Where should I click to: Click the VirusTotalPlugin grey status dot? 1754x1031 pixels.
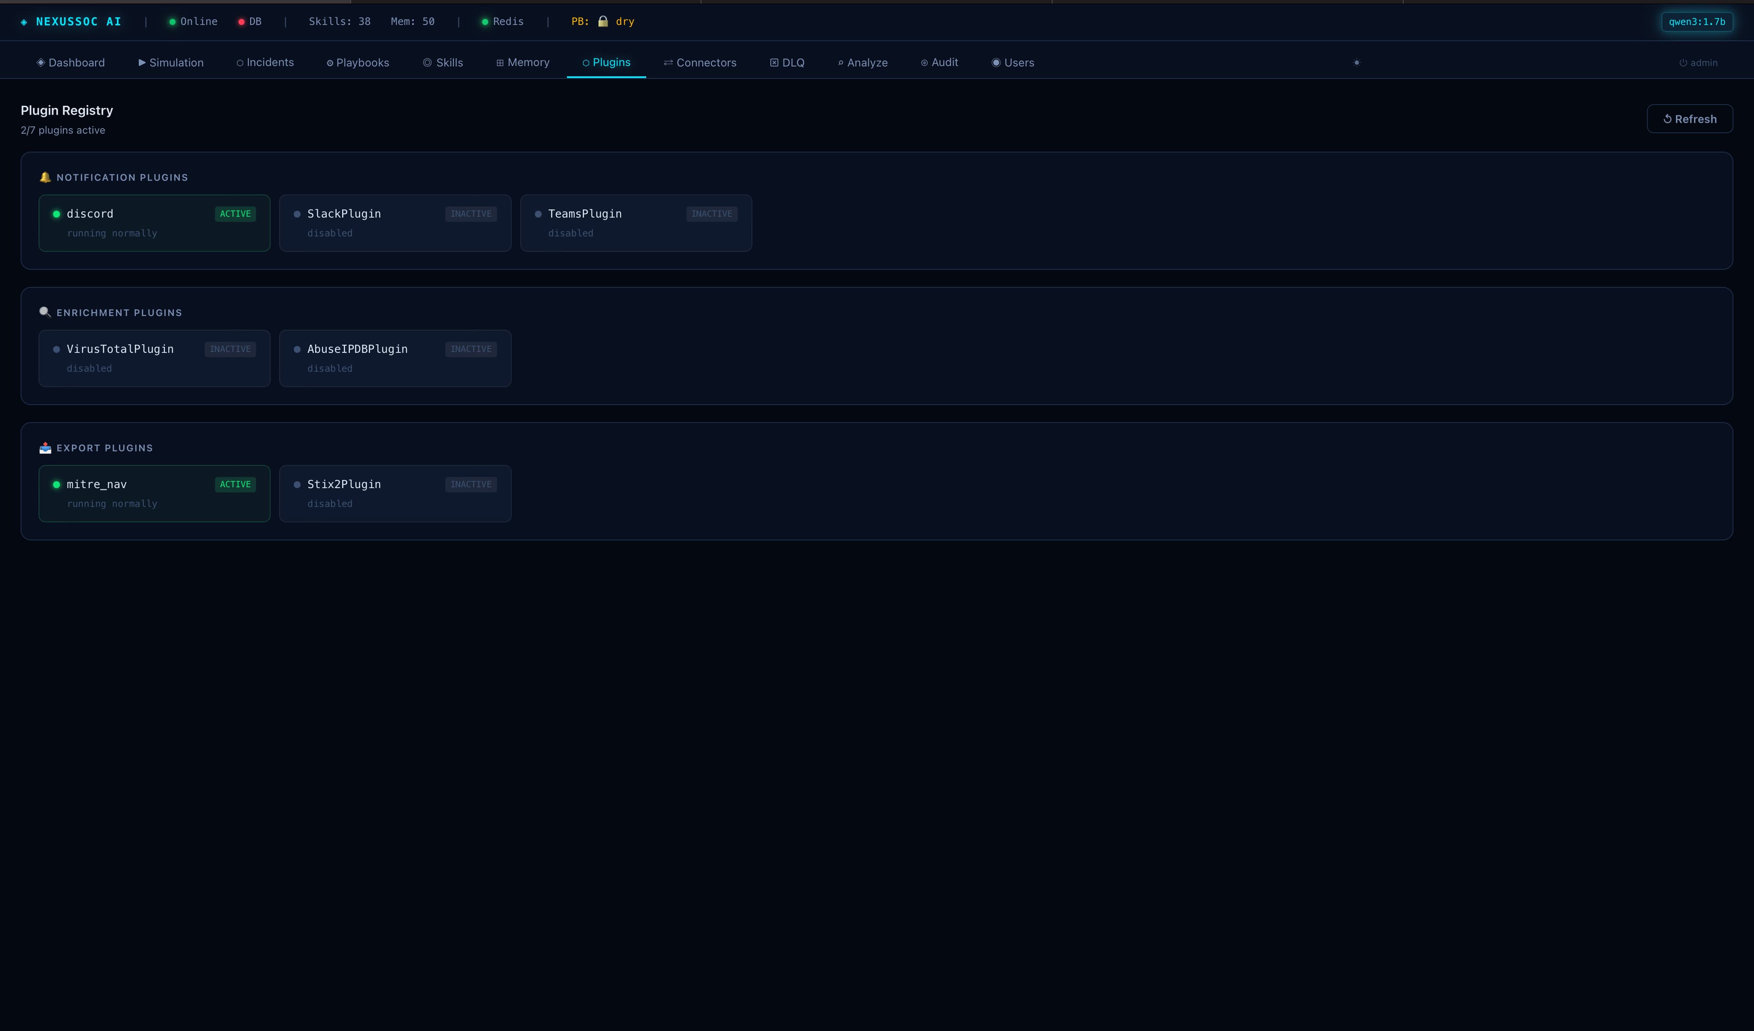(56, 349)
